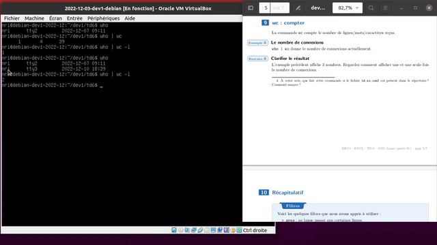Click the shared folders icon in VirtualBox status bar
This screenshot has width=437, height=245.
pyautogui.click(x=206, y=230)
